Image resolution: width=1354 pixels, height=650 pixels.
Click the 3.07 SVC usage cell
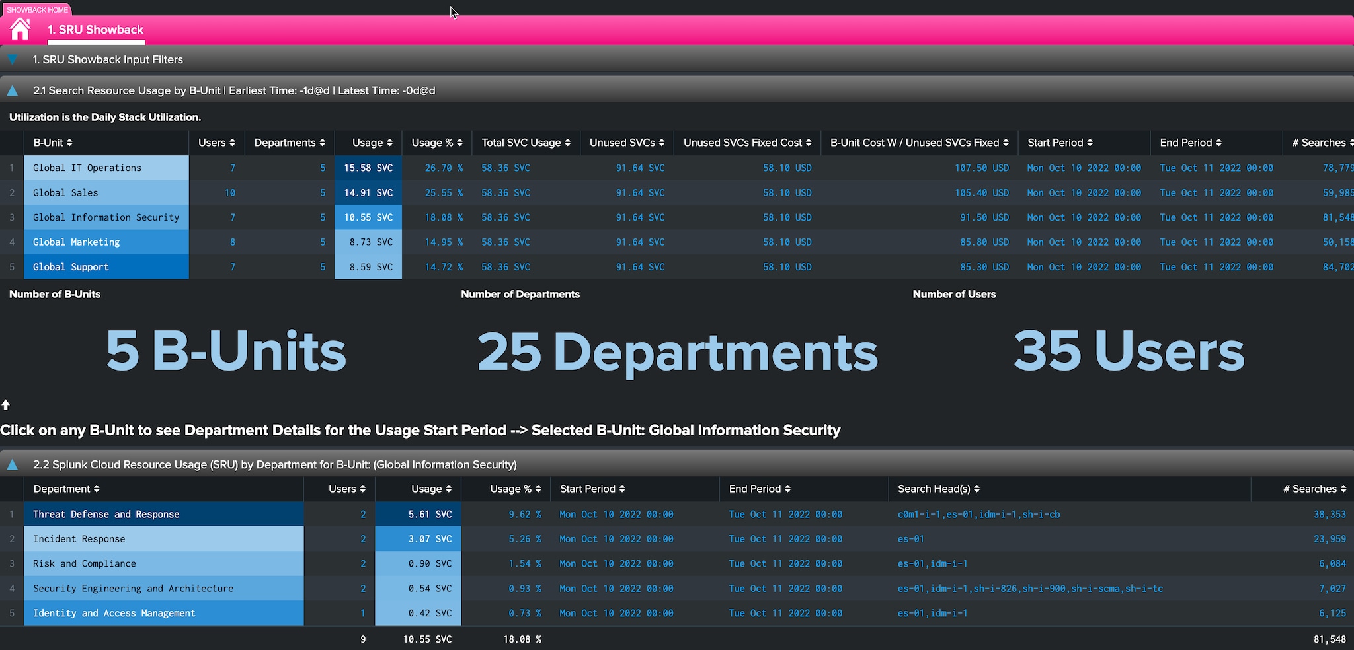[418, 539]
